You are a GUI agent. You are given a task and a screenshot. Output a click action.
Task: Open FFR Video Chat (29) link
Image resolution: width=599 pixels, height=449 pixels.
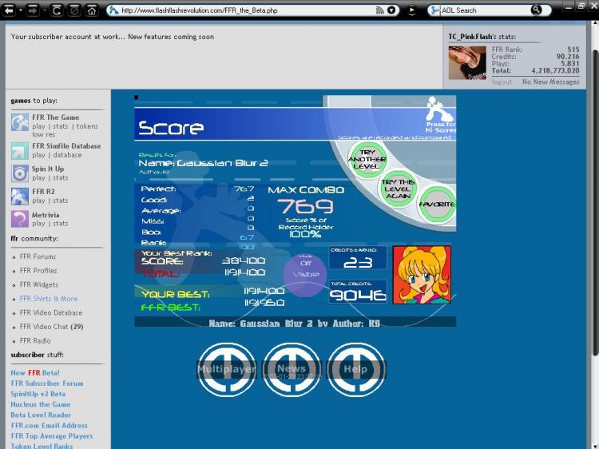point(52,327)
